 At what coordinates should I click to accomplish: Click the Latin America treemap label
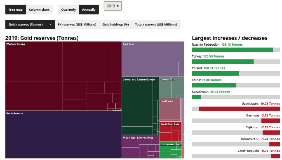[171, 144]
